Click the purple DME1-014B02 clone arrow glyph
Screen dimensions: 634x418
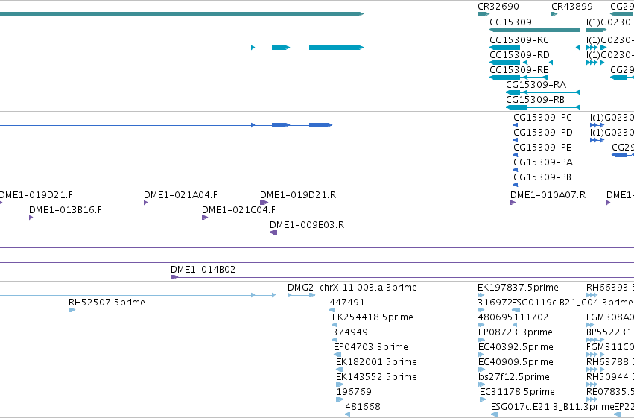[x=174, y=277]
